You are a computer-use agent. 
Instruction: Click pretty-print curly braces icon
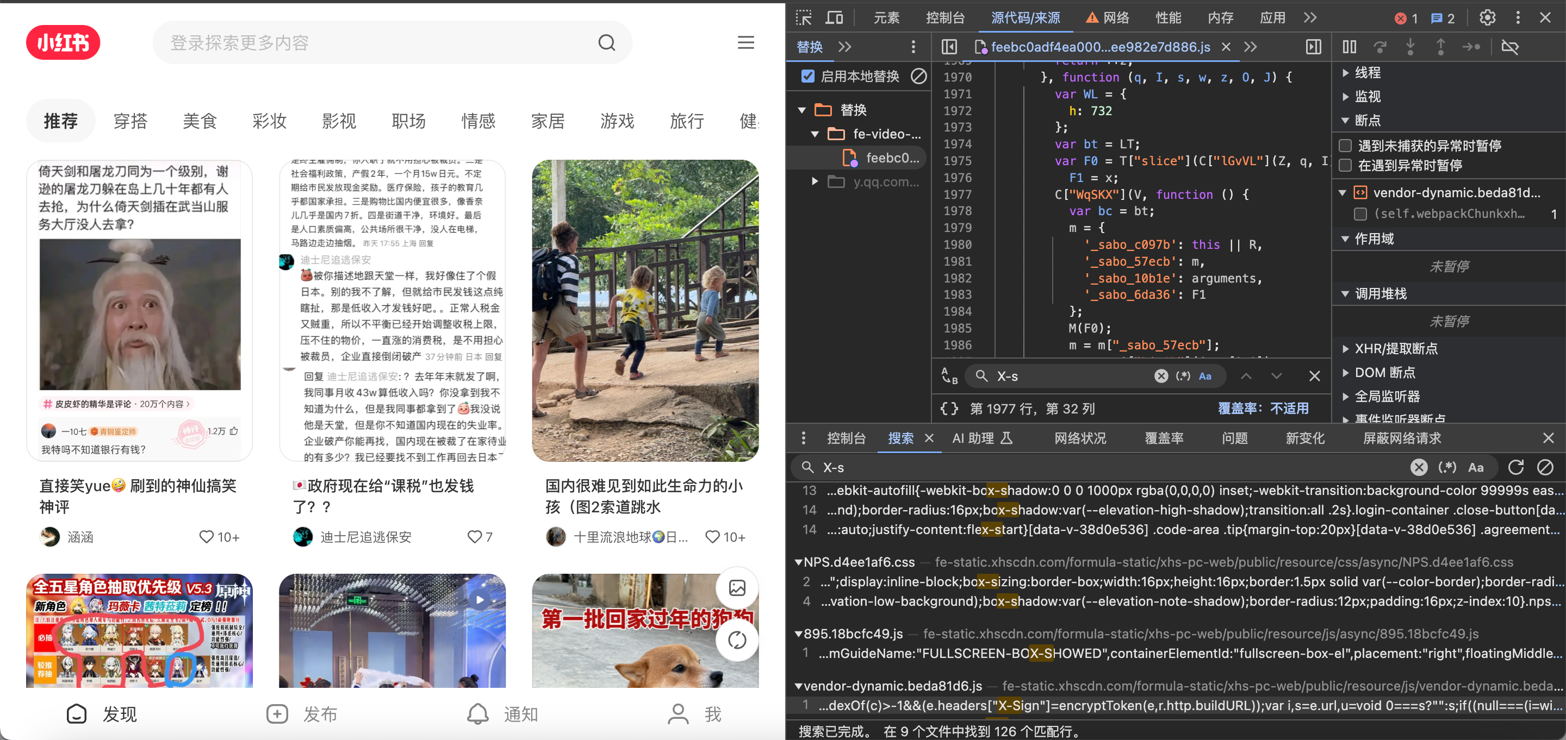point(949,408)
